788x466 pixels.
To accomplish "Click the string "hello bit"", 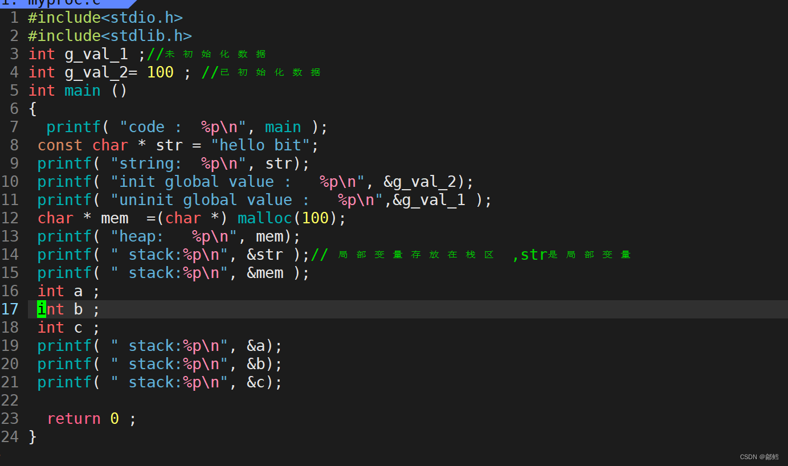I will click(x=261, y=145).
